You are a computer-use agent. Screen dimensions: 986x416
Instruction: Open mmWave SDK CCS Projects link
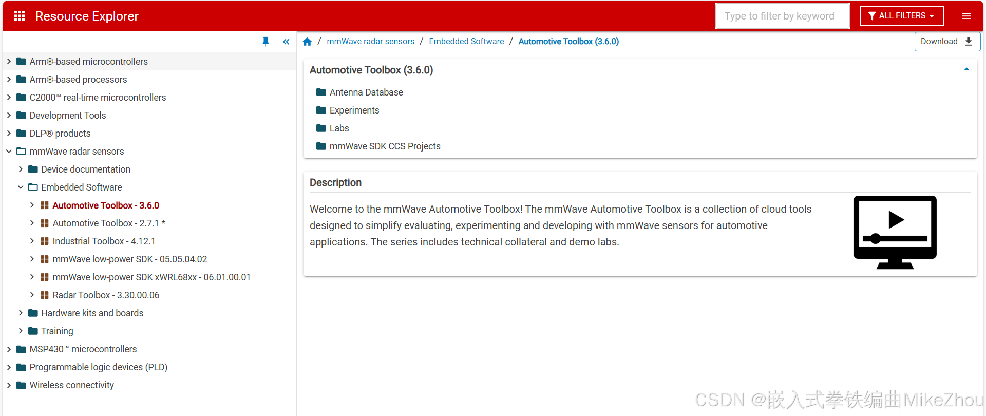click(385, 146)
